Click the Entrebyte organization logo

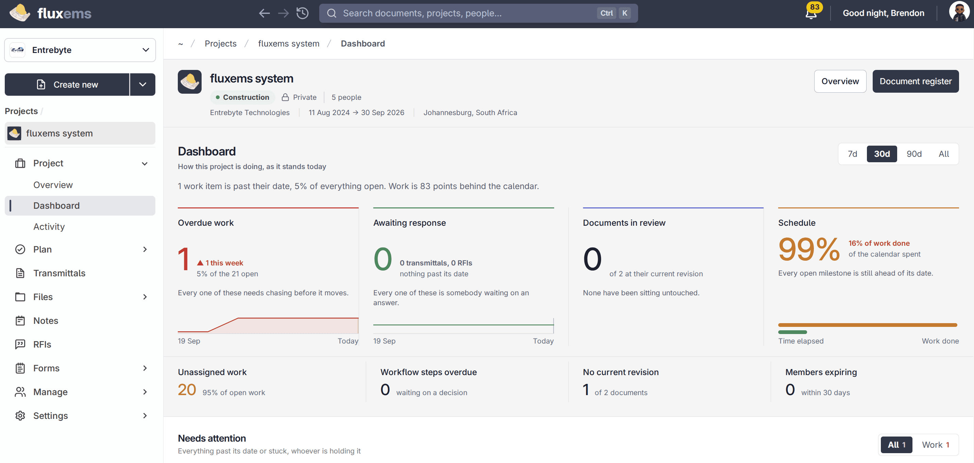[x=17, y=50]
